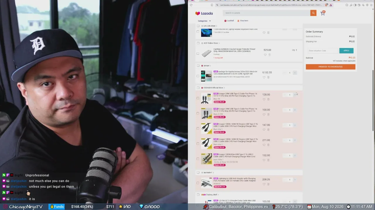Increase quantity of Lightning USB Hub Adapter
Screen dimensions: 375x210
coord(295,180)
